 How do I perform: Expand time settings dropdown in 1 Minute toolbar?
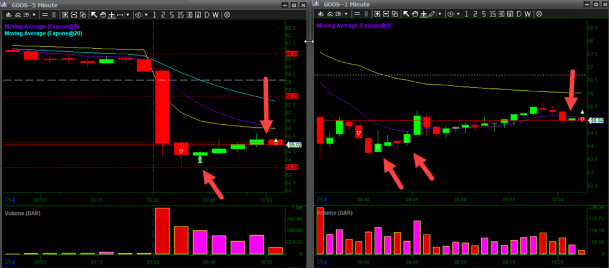pyautogui.click(x=458, y=14)
